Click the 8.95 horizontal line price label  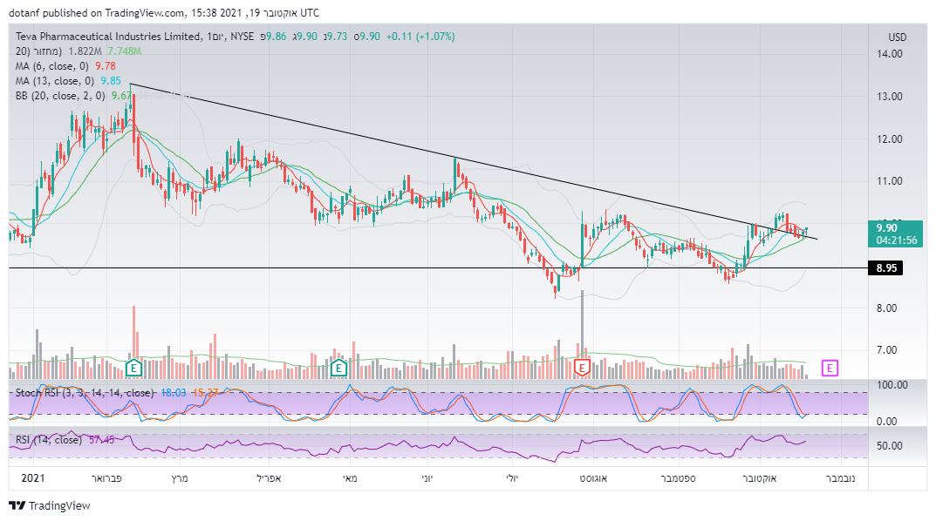coord(886,268)
